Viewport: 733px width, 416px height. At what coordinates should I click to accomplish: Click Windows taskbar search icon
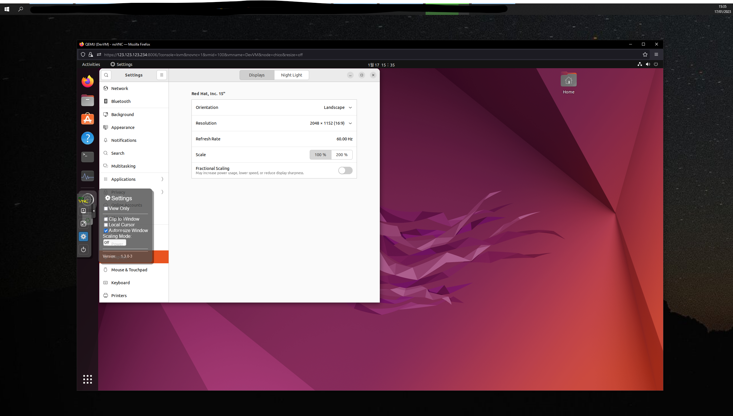coord(21,9)
